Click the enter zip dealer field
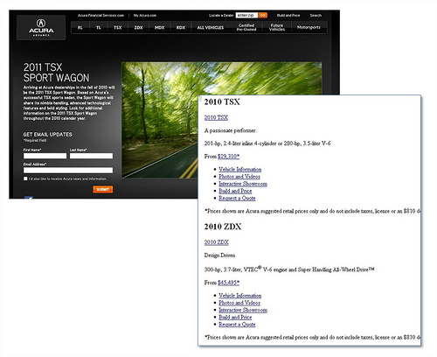This screenshot has width=437, height=357. 246,15
